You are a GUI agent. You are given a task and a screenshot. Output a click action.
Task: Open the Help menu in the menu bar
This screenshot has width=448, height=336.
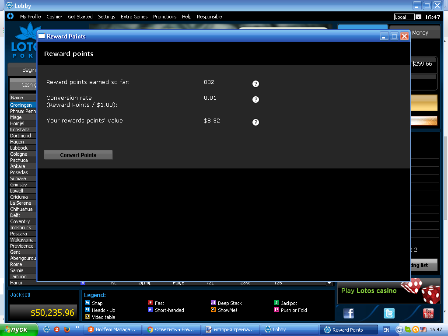[186, 17]
